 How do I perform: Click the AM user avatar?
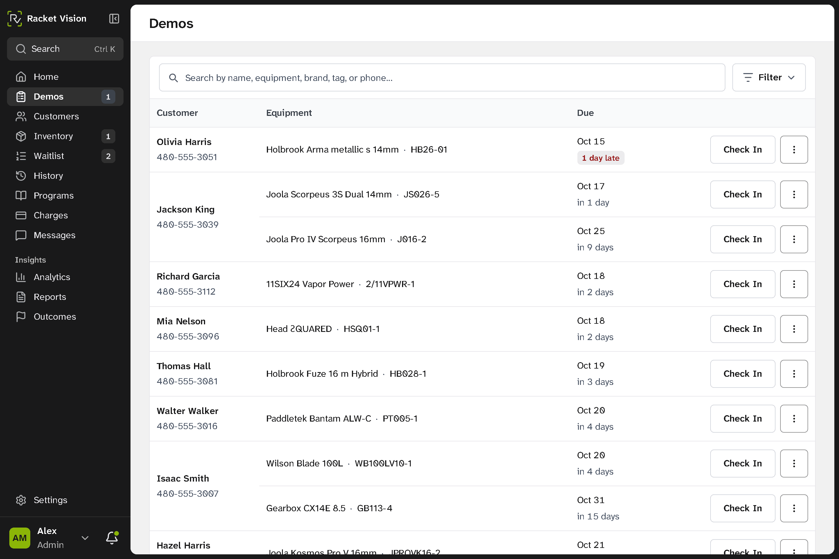(x=20, y=538)
